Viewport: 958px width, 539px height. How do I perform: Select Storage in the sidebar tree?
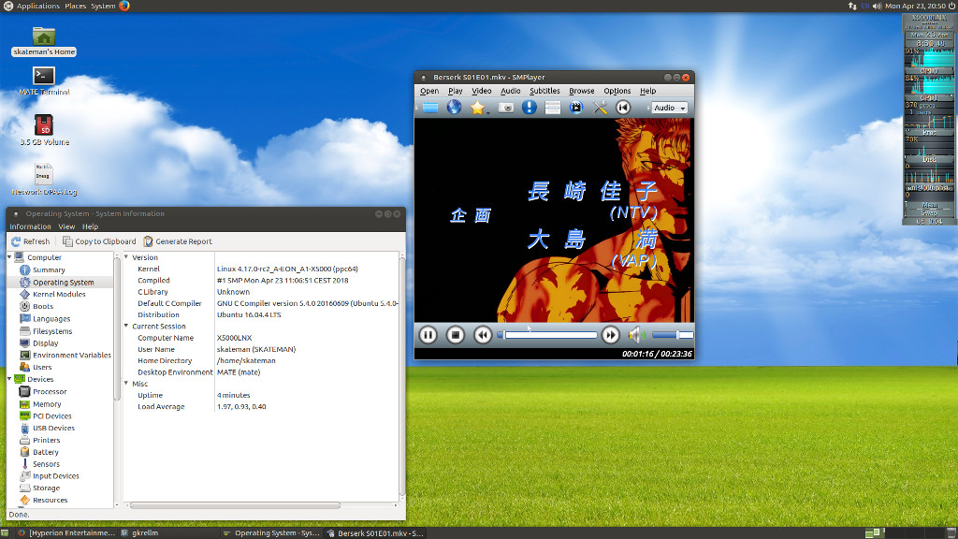pyautogui.click(x=47, y=488)
